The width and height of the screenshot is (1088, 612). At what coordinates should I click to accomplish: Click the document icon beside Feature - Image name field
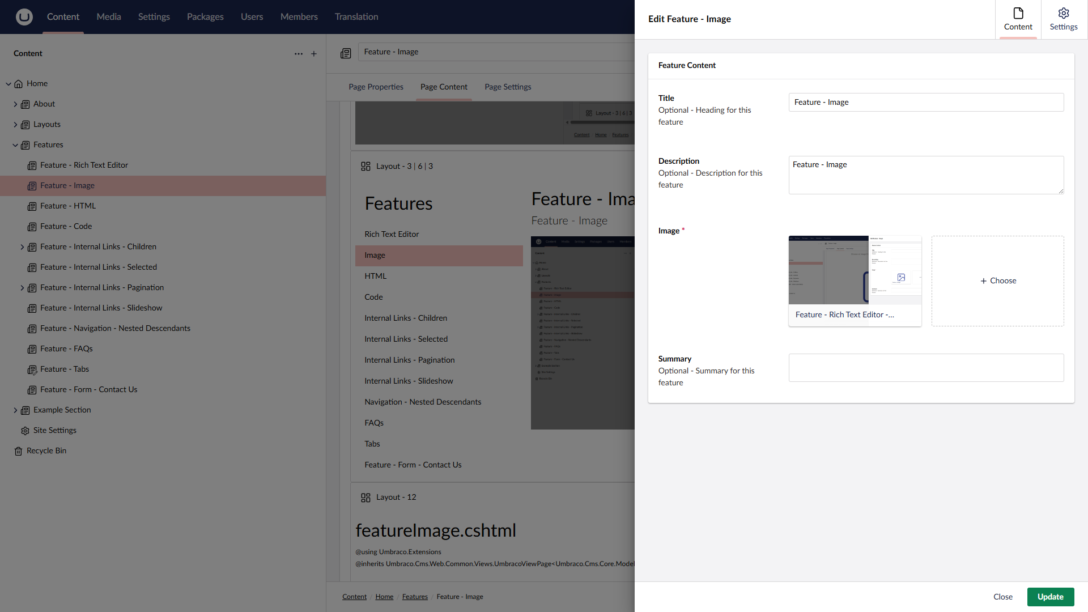(346, 53)
